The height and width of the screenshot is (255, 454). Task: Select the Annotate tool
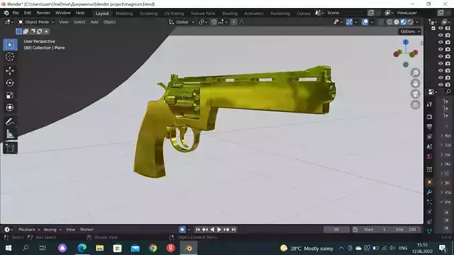(x=10, y=121)
